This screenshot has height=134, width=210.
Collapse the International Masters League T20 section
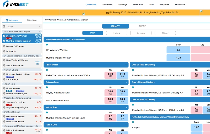[x=40, y=126]
